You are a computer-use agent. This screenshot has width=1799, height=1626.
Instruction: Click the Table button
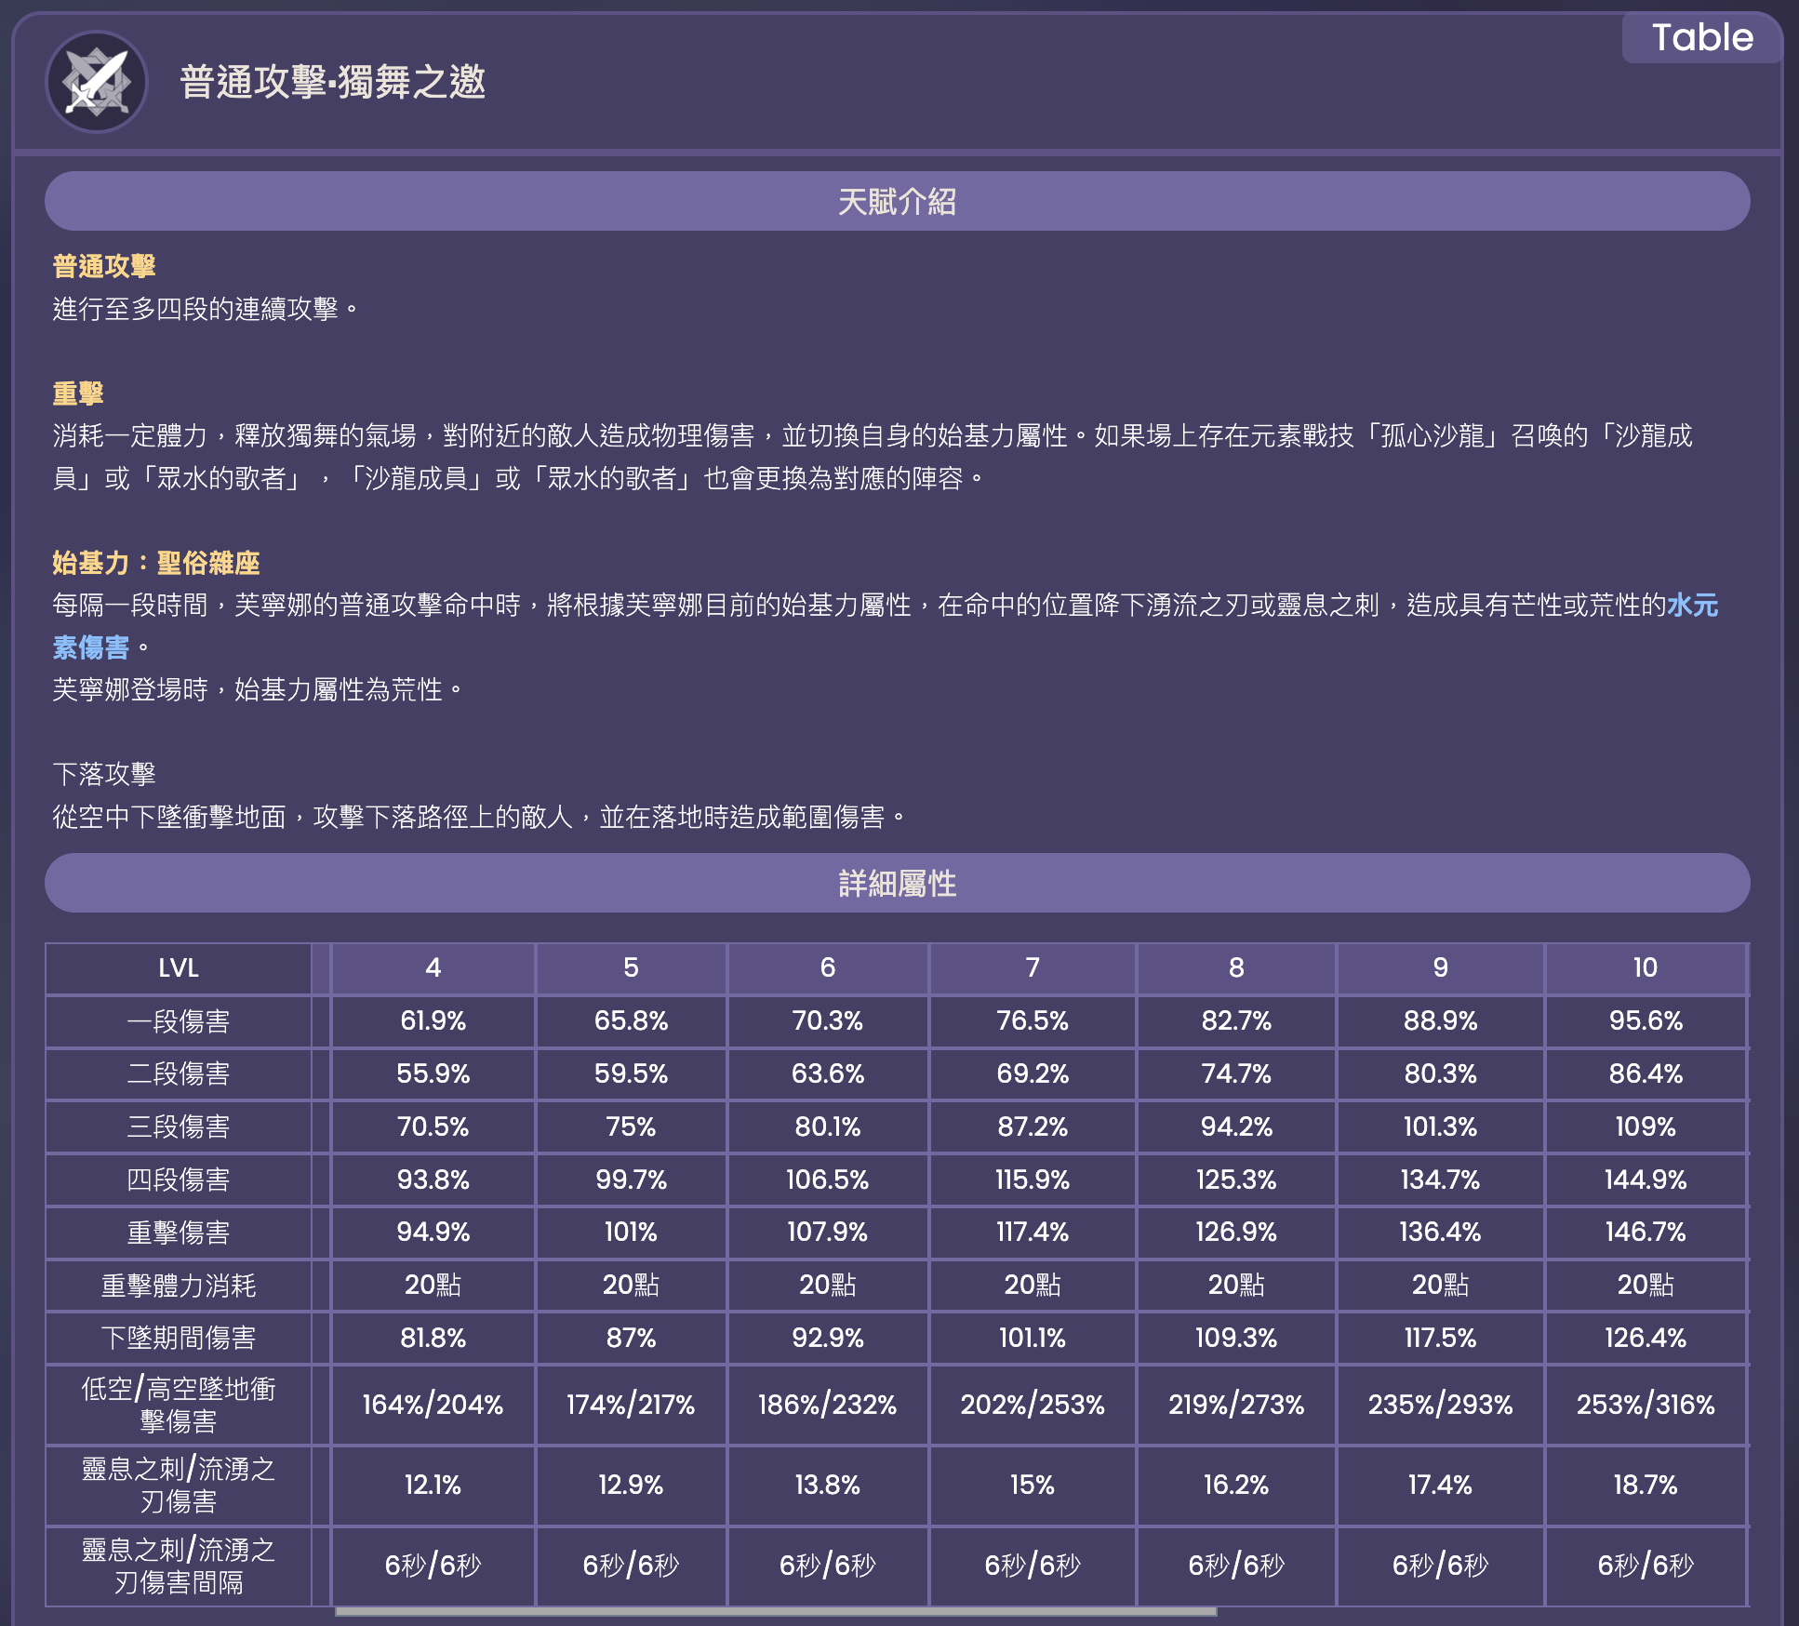(1702, 38)
